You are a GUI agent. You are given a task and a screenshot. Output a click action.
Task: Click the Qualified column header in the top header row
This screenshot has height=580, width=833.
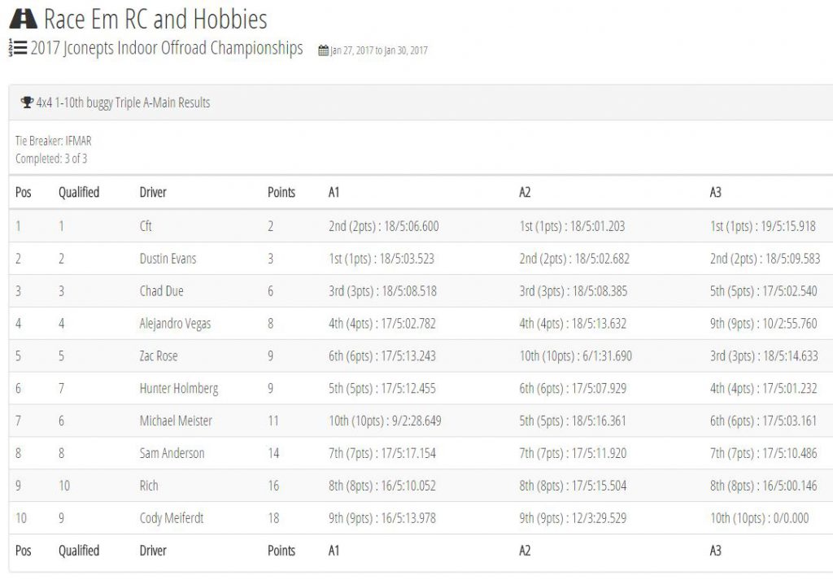pyautogui.click(x=79, y=192)
